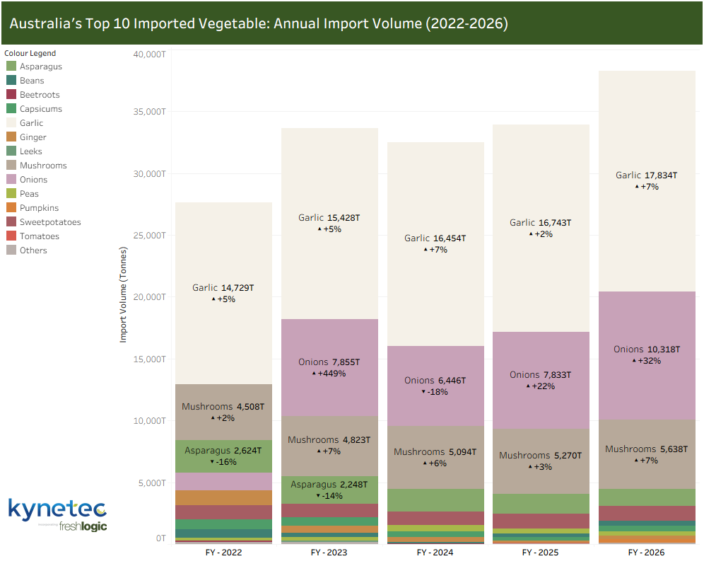
Task: Click the Garlic 17,834T segment in FY-2026
Action: click(x=647, y=181)
